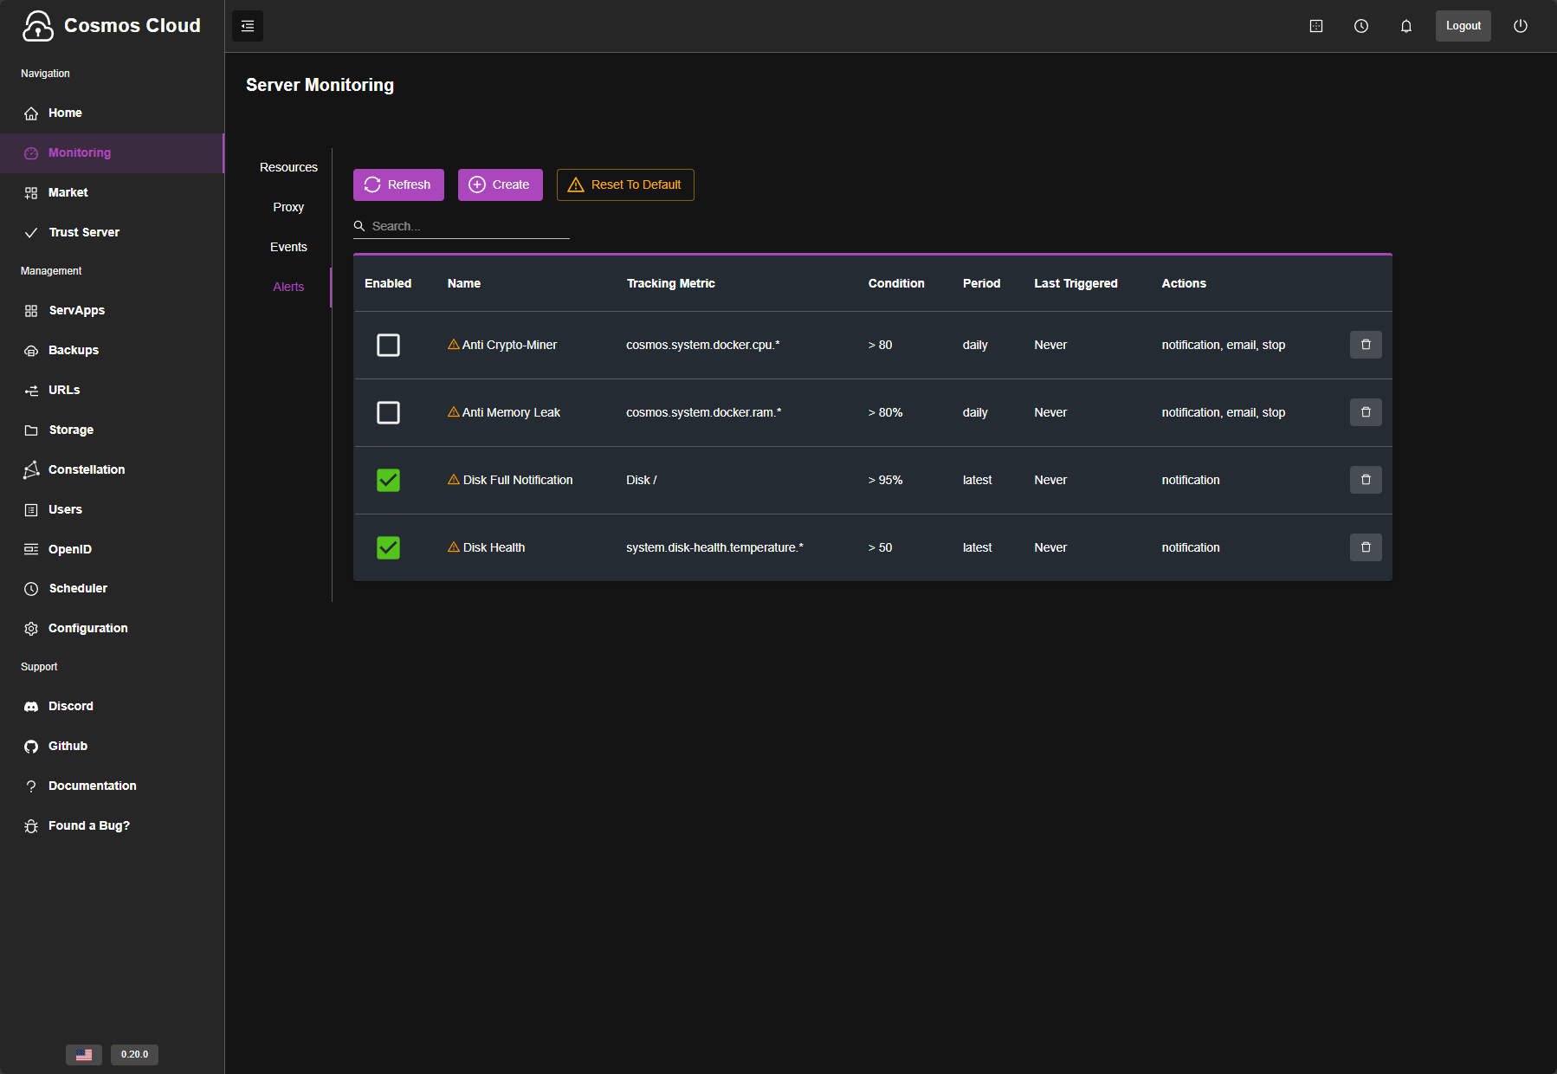1557x1074 pixels.
Task: Uncheck the Disk Health alert
Action: (388, 547)
